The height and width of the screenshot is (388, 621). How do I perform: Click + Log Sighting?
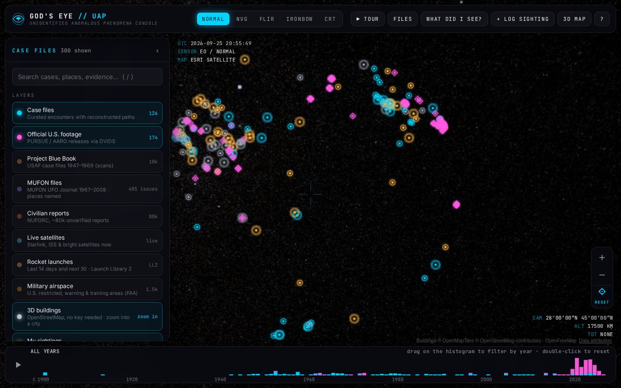[x=523, y=19]
